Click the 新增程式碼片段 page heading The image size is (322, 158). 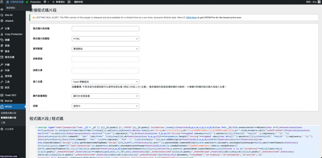[x=43, y=10]
